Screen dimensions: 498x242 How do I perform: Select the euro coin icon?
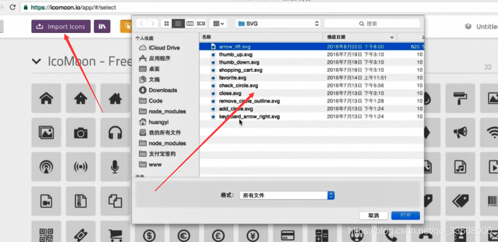click(x=184, y=234)
